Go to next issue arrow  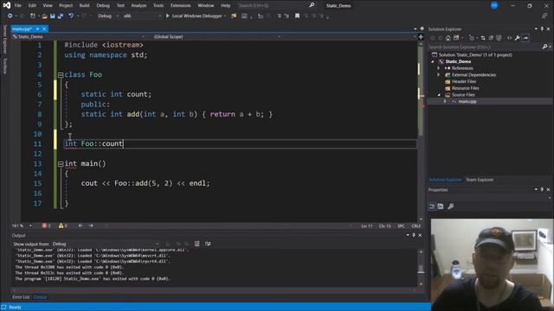coord(91,225)
